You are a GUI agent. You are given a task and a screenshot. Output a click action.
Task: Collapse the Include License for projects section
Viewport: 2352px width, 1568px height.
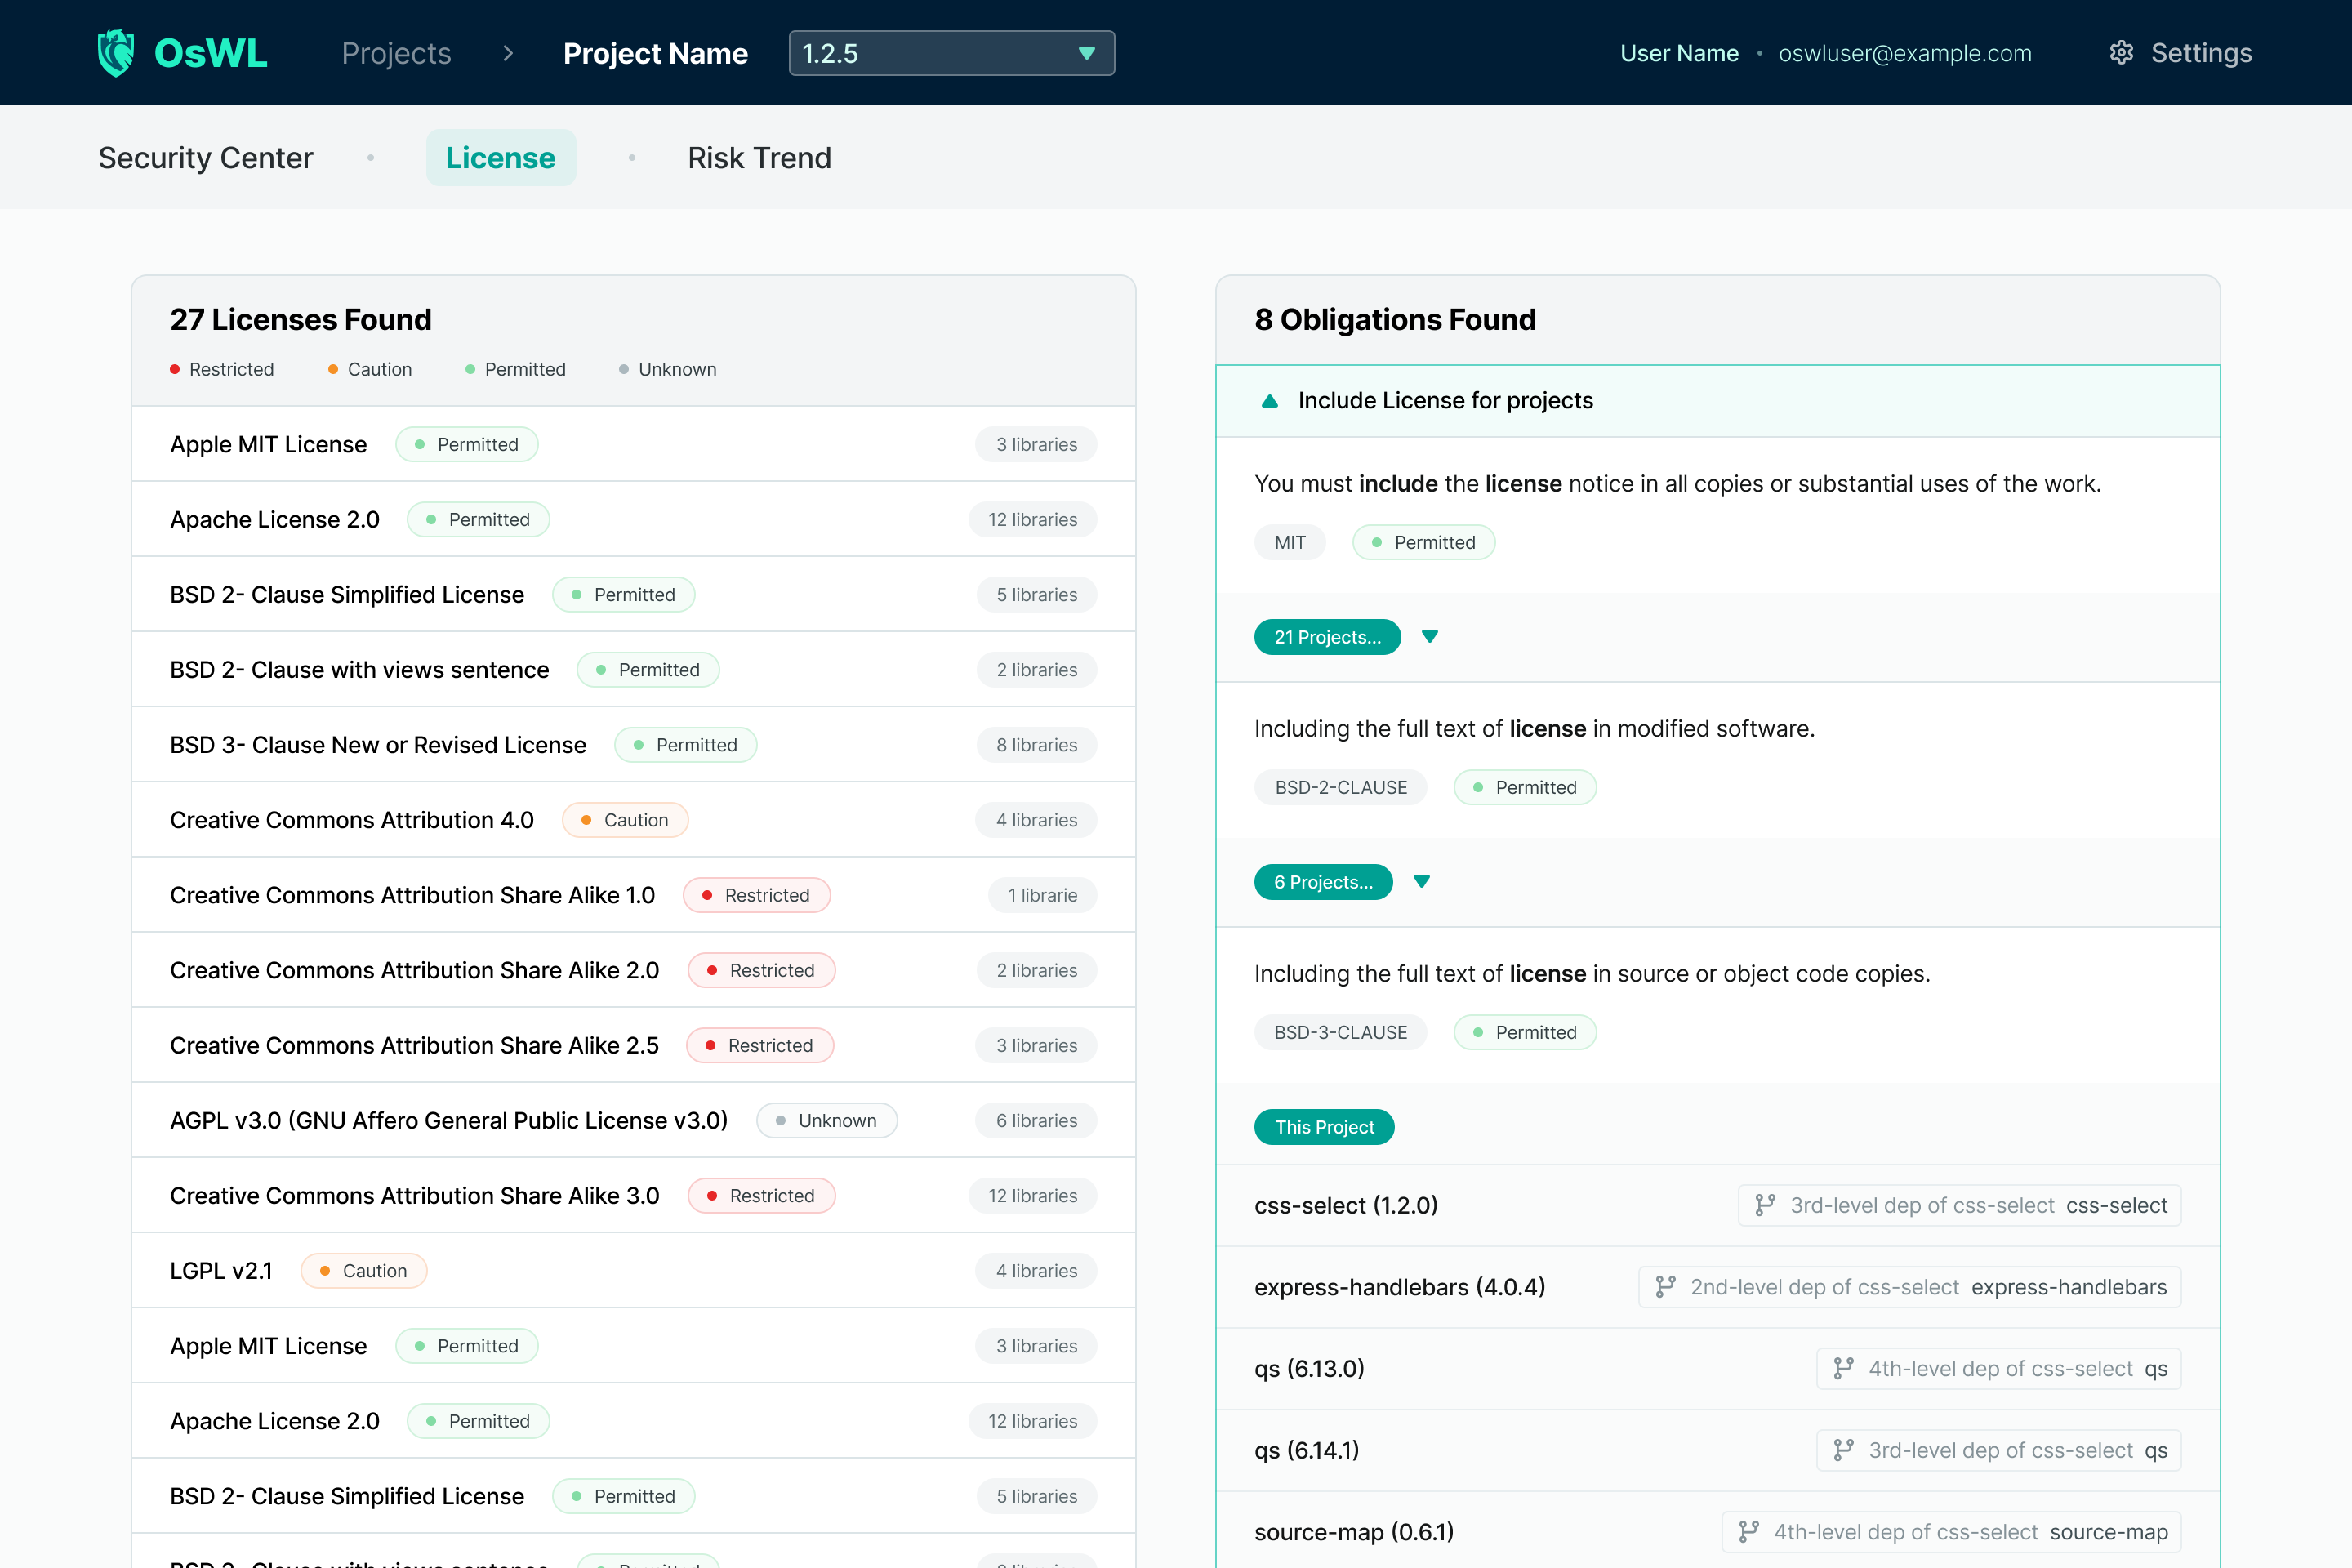[x=1269, y=401]
